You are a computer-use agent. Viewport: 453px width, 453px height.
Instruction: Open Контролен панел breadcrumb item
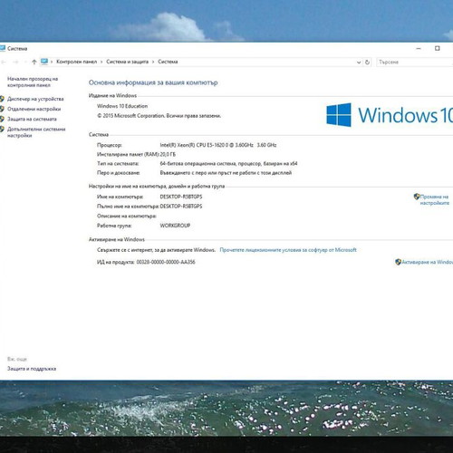[77, 62]
